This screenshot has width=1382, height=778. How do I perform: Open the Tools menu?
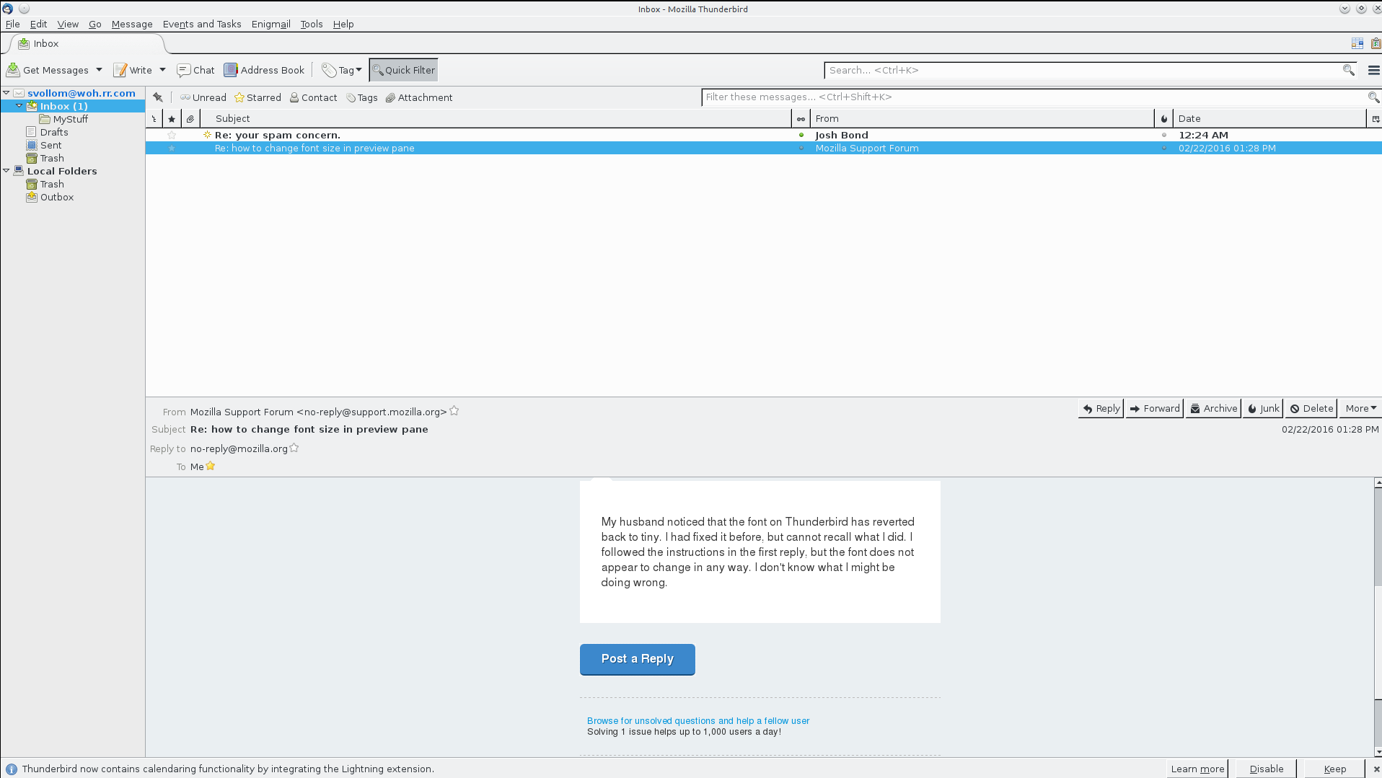click(x=312, y=24)
